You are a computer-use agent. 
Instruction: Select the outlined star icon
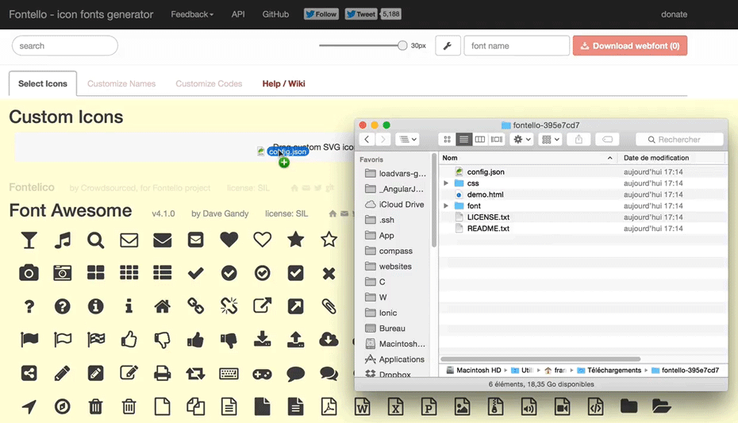pyautogui.click(x=329, y=240)
